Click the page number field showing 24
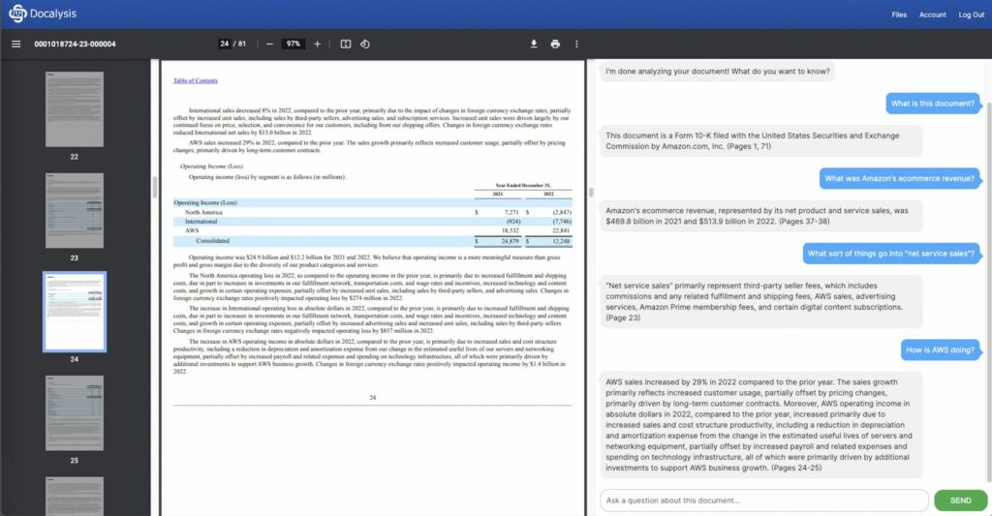Screen dimensions: 992x516 225,44
